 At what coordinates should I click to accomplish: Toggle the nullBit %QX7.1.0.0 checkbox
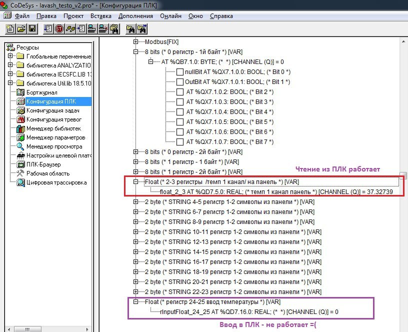[180, 72]
